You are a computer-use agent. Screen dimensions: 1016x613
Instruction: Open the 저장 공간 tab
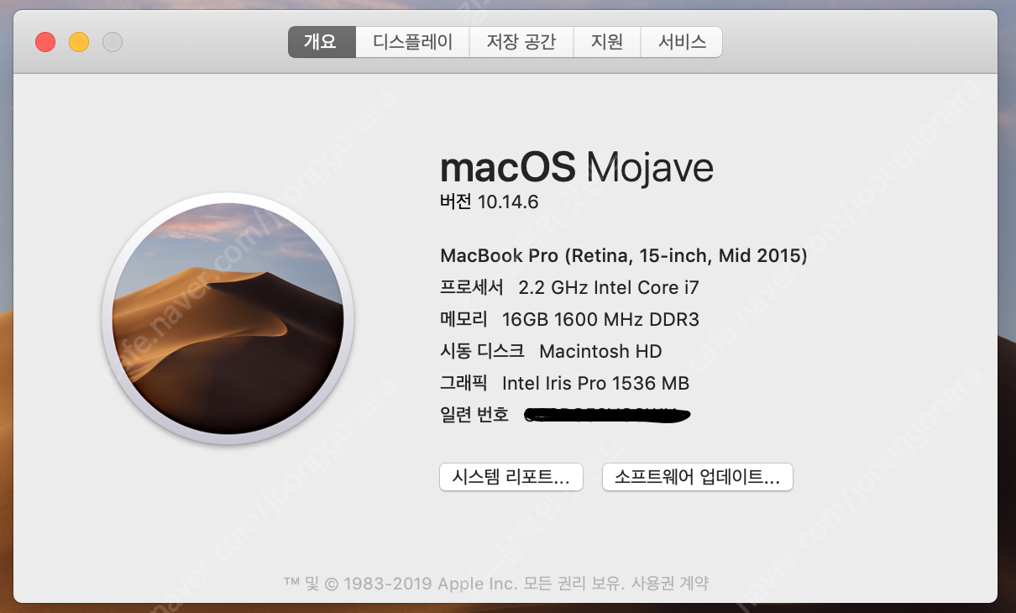(521, 42)
